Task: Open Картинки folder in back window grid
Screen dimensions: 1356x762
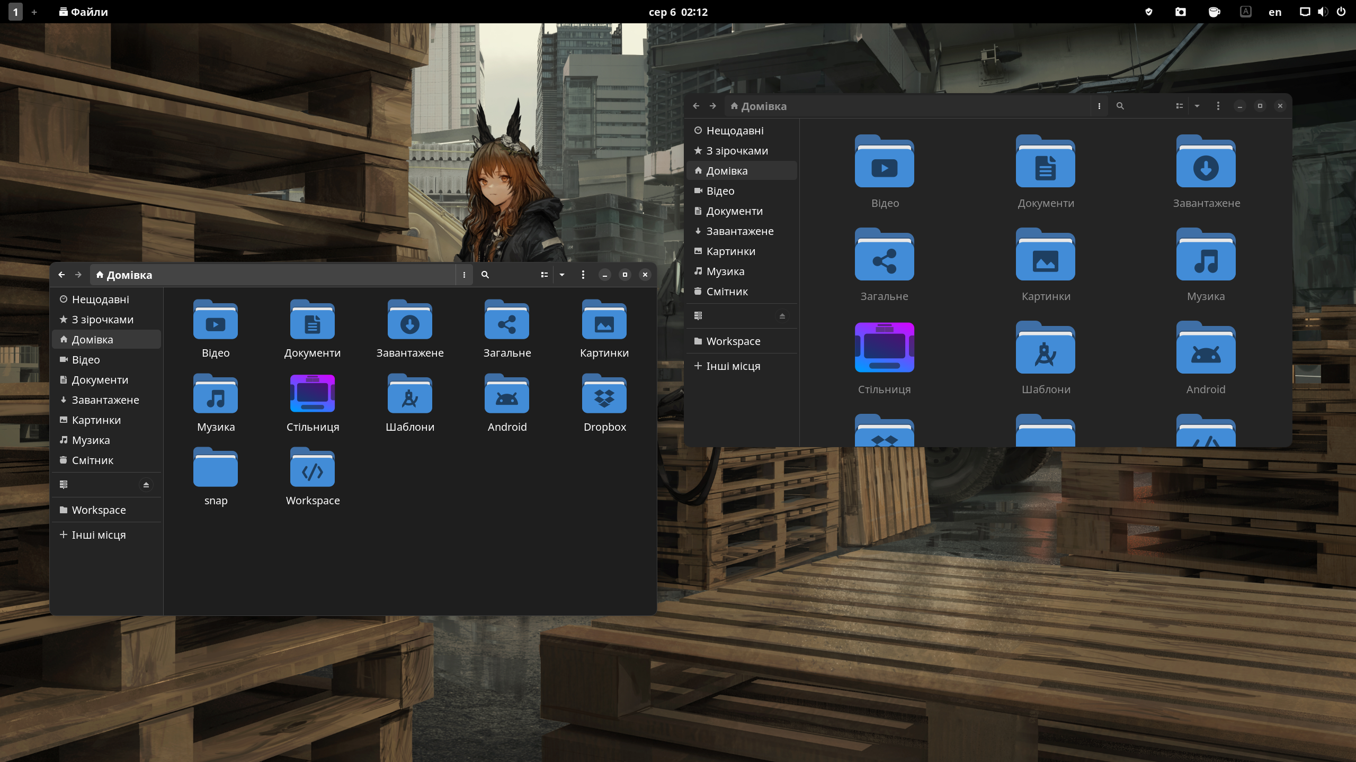Action: click(1046, 265)
